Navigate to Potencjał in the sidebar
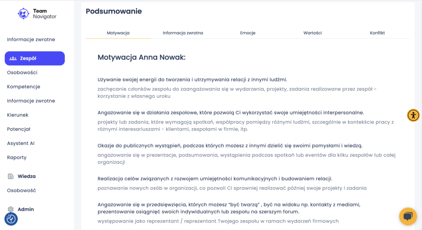This screenshot has width=422, height=230. pyautogui.click(x=19, y=129)
